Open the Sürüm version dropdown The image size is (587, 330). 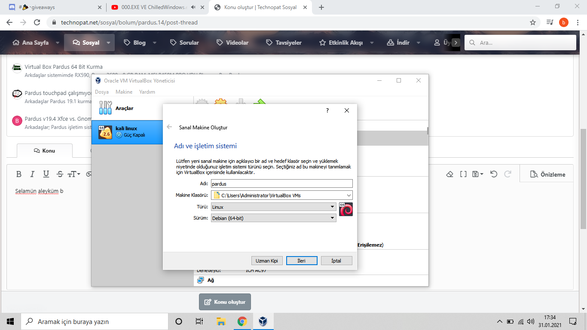(x=273, y=218)
